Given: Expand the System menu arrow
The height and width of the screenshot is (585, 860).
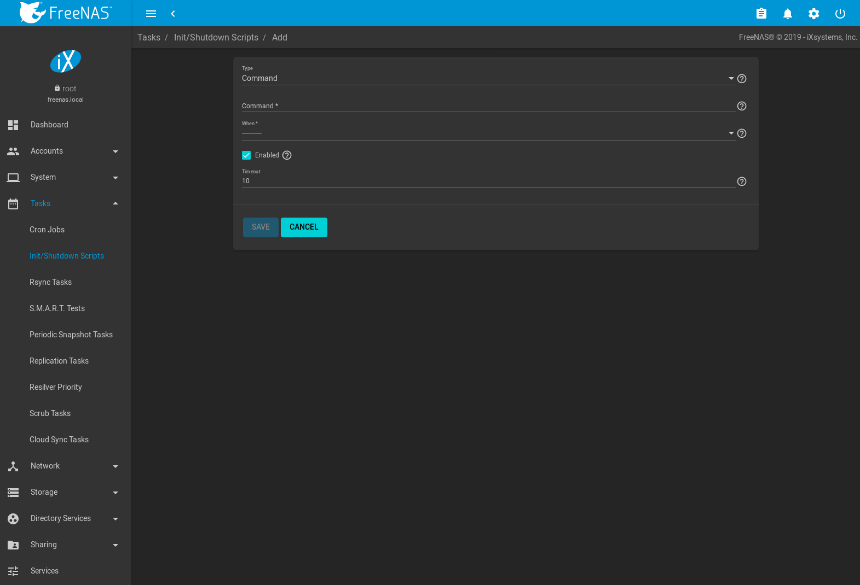Looking at the screenshot, I should click(116, 178).
